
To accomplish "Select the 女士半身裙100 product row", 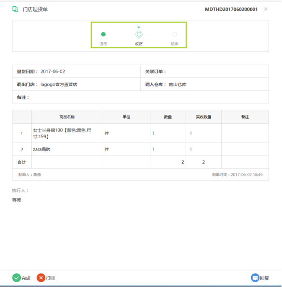I will pyautogui.click(x=140, y=133).
